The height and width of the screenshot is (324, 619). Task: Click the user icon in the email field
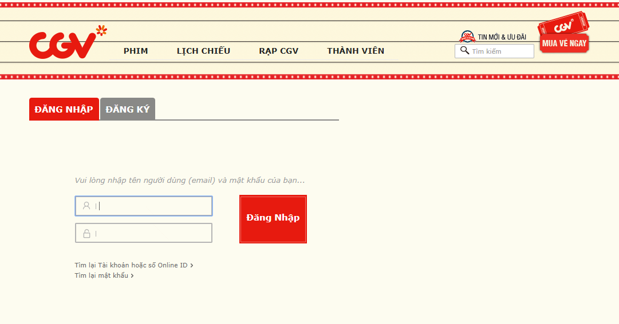[x=86, y=206]
